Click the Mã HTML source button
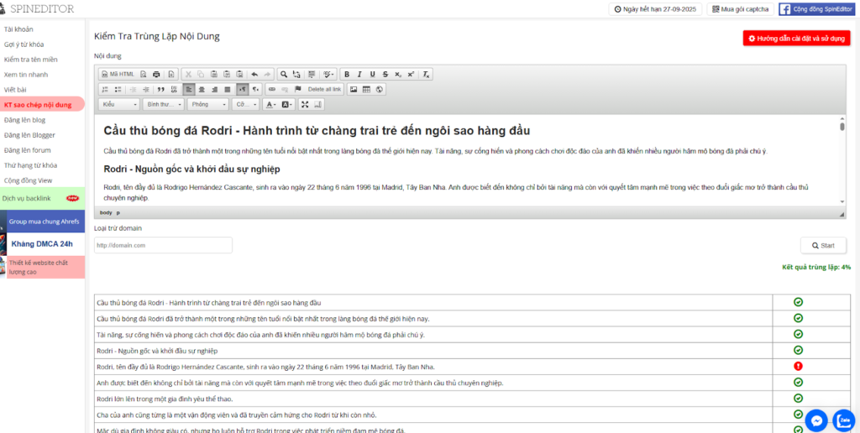Image resolution: width=860 pixels, height=433 pixels. (x=117, y=74)
